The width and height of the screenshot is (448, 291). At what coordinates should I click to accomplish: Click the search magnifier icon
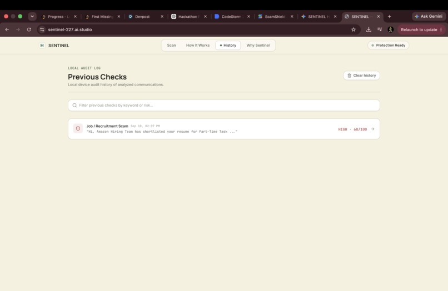(x=74, y=106)
